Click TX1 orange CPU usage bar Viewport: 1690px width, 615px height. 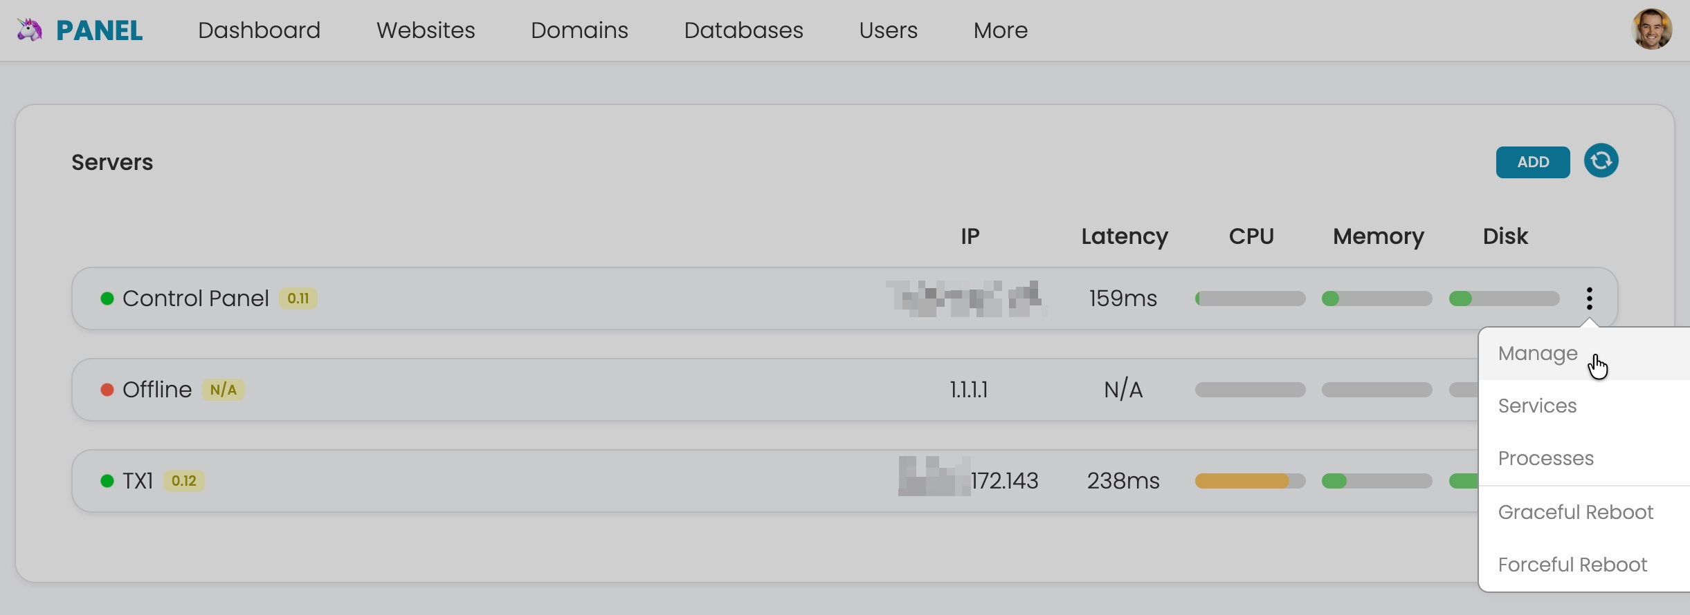[1242, 481]
